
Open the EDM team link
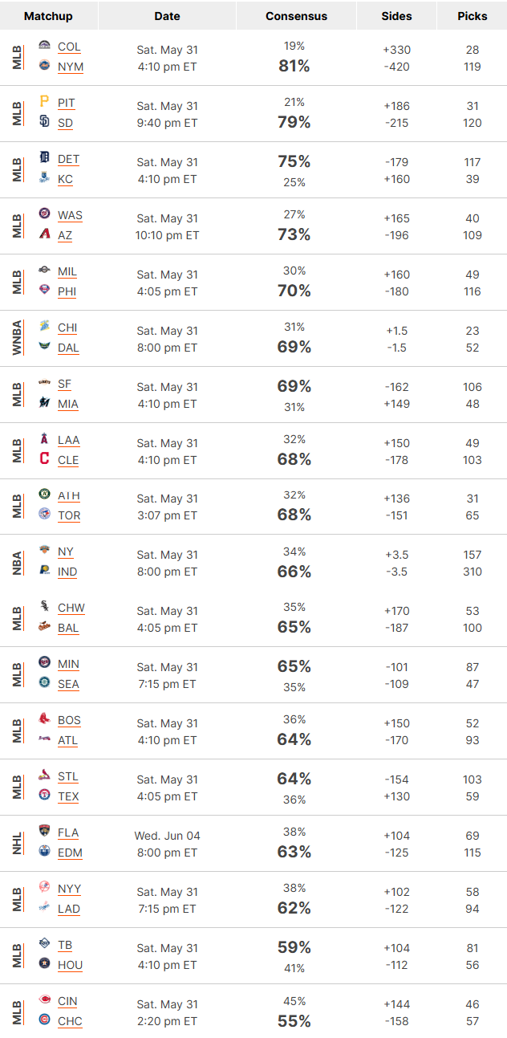(x=70, y=853)
